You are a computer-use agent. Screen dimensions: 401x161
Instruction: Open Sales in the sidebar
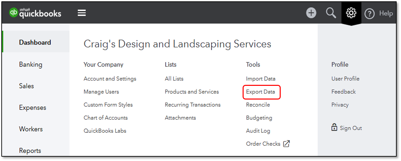[x=26, y=86]
